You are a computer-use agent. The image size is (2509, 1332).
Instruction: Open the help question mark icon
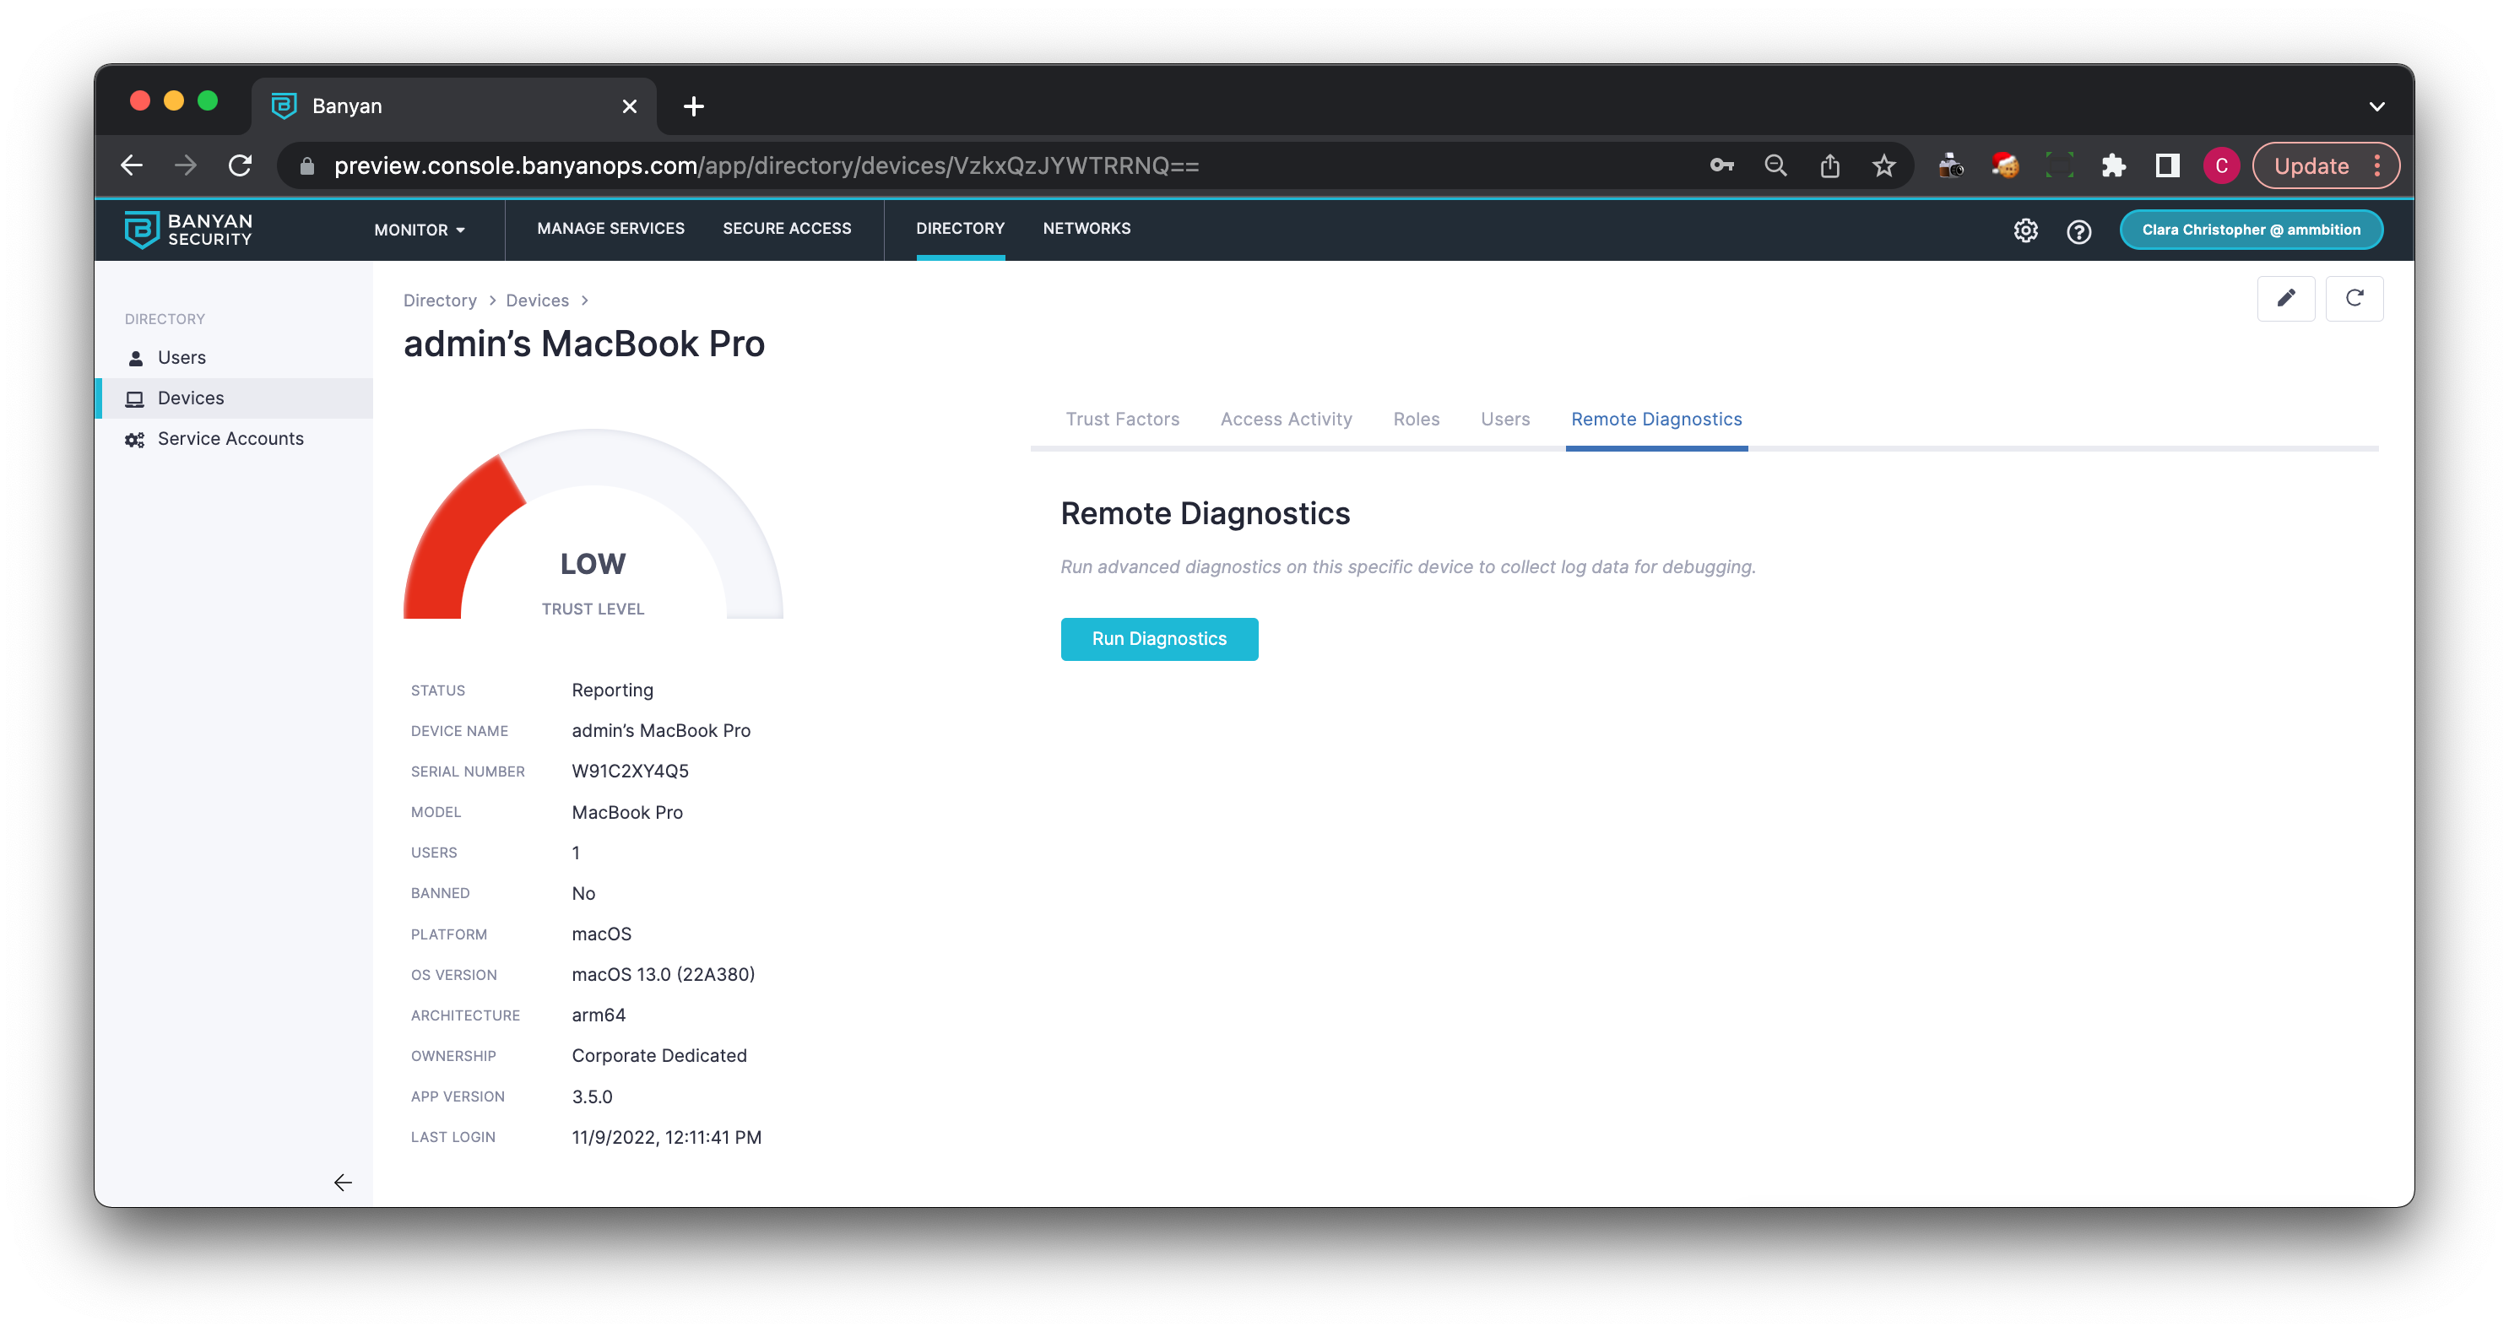[x=2078, y=230]
